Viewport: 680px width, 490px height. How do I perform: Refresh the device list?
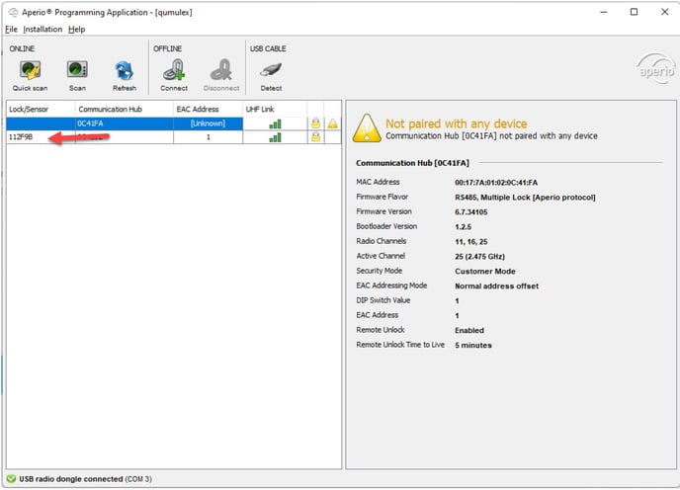click(125, 76)
